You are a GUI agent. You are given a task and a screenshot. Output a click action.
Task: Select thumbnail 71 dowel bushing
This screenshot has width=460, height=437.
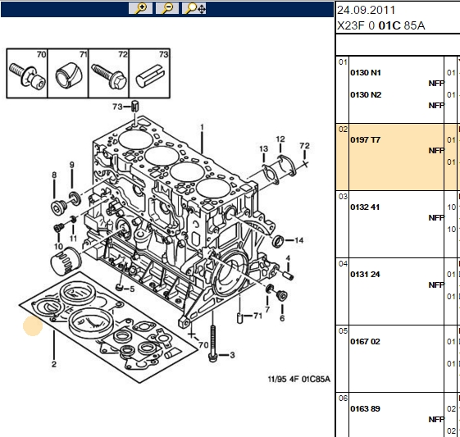click(x=68, y=73)
